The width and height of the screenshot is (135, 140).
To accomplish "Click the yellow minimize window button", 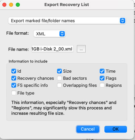I will (x=11, y=5).
